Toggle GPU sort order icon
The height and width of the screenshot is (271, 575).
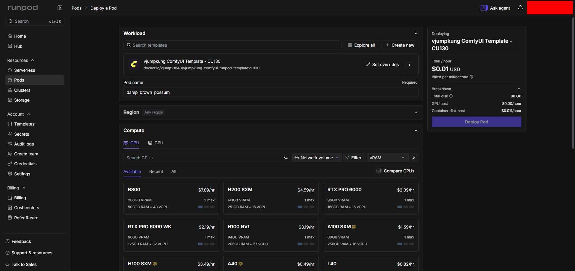pos(414,157)
